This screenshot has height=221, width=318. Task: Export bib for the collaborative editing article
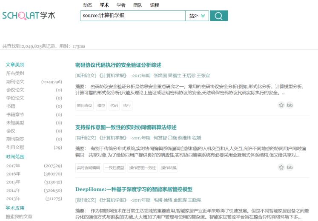[x=290, y=167]
